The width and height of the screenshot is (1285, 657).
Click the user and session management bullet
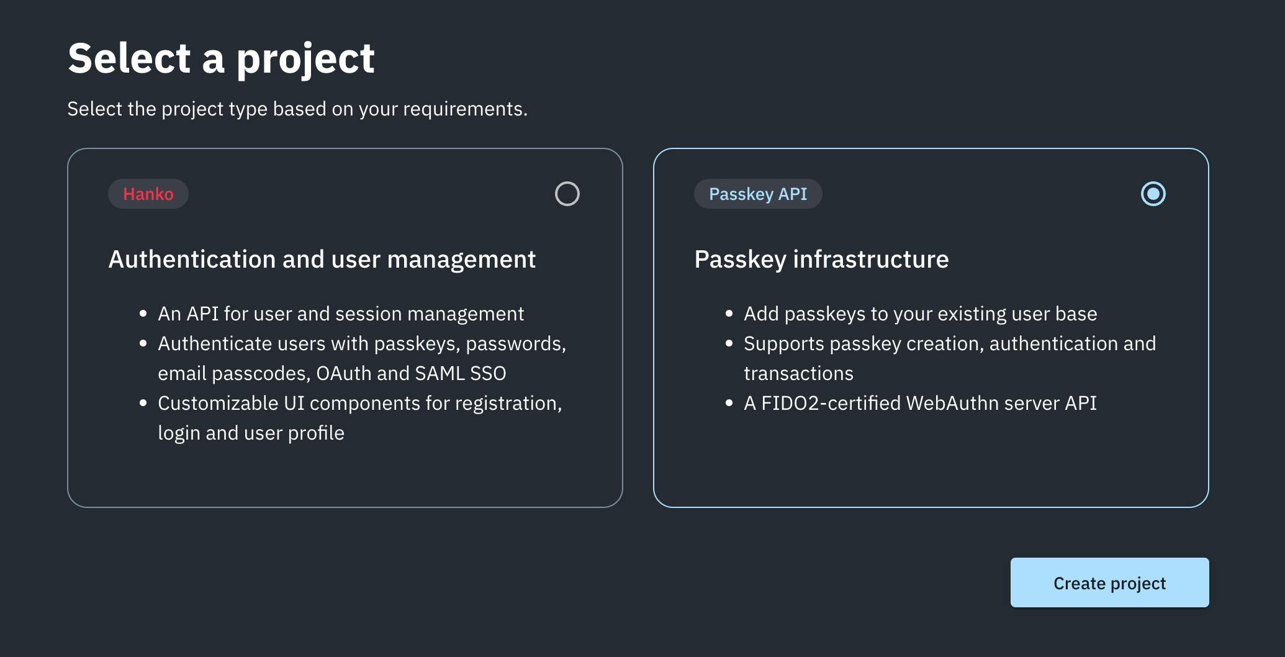click(341, 314)
